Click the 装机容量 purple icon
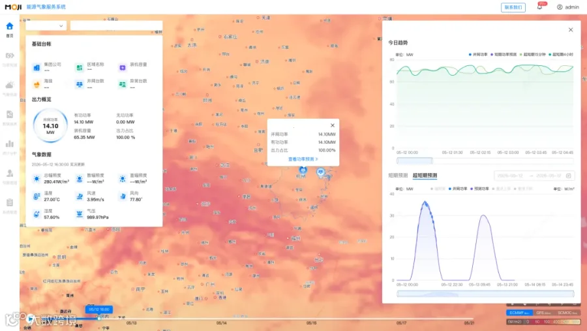The image size is (587, 331). (x=123, y=67)
